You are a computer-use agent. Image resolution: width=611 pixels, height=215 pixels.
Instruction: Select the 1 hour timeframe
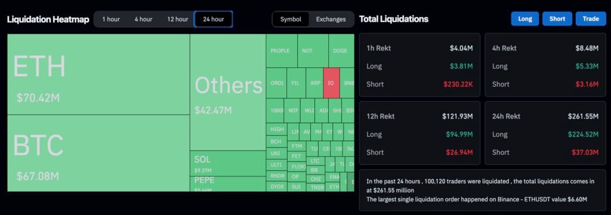tap(111, 19)
